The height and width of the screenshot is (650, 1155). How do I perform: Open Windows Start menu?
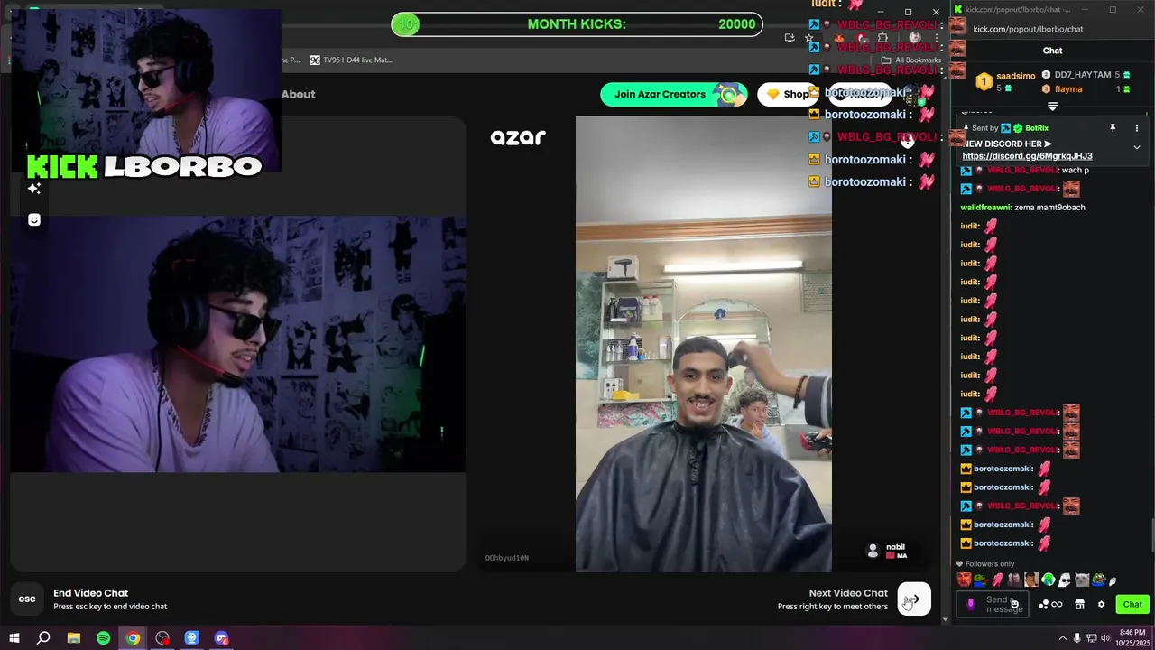click(14, 638)
